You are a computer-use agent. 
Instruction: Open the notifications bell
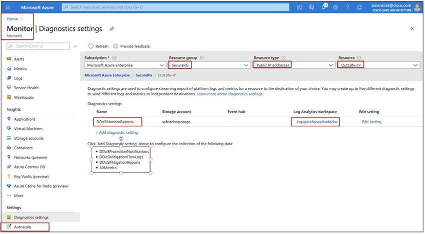pyautogui.click(x=324, y=7)
